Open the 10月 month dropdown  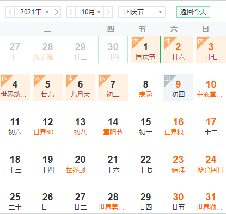pyautogui.click(x=89, y=12)
